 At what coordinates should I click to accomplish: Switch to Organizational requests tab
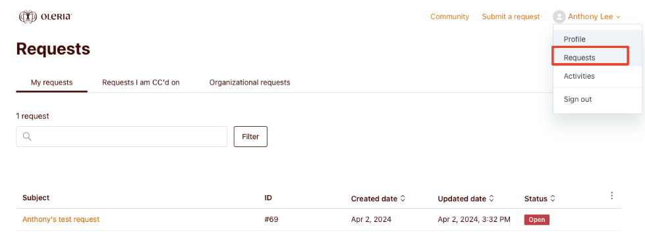point(250,82)
